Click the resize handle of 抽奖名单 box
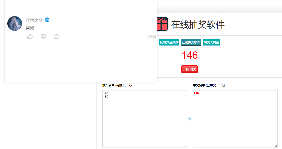This screenshot has height=149, width=282. point(186,146)
